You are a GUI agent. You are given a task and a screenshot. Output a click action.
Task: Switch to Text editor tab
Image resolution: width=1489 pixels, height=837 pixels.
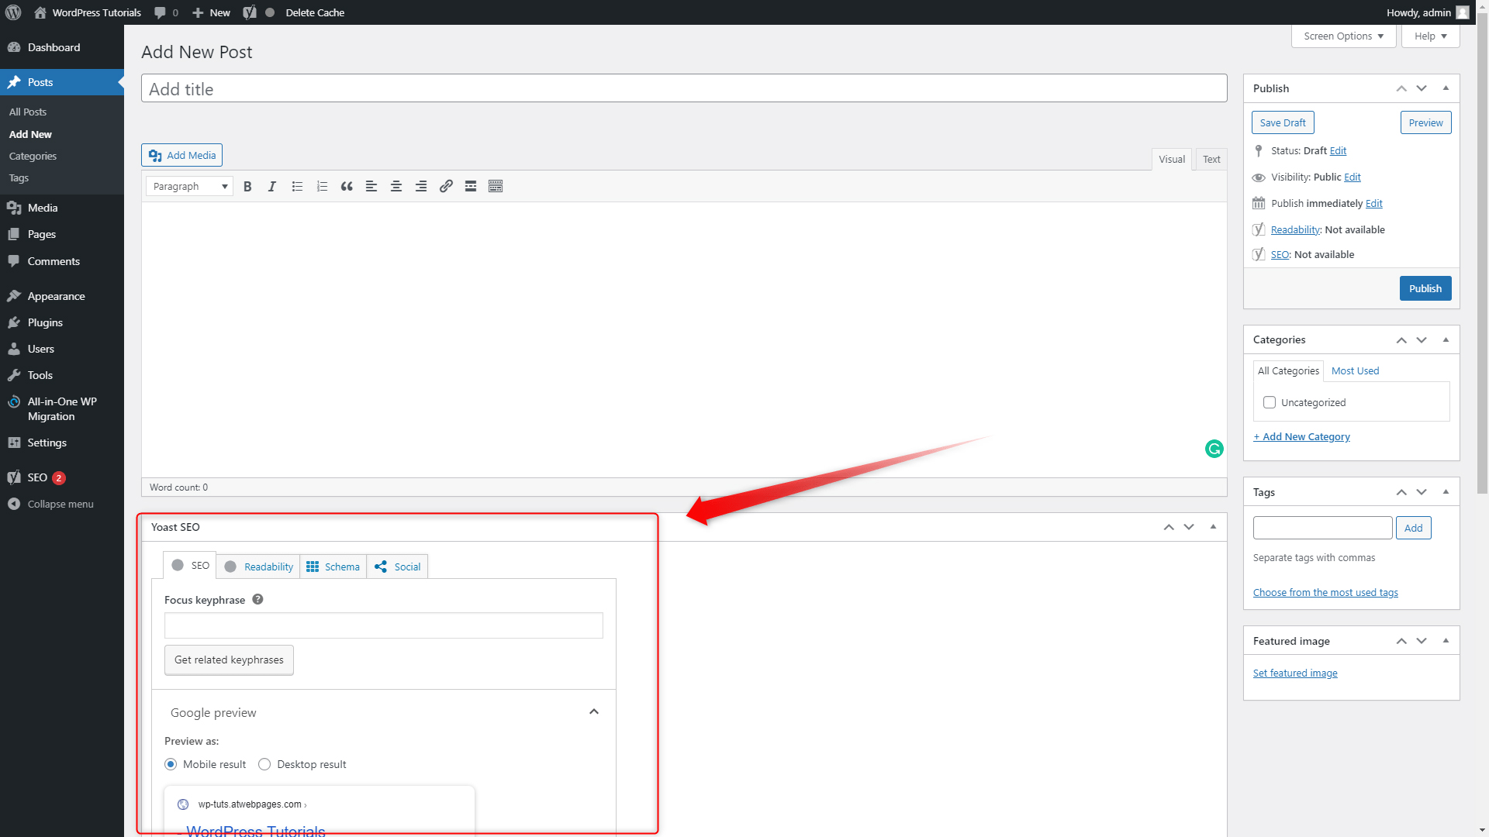coord(1211,159)
